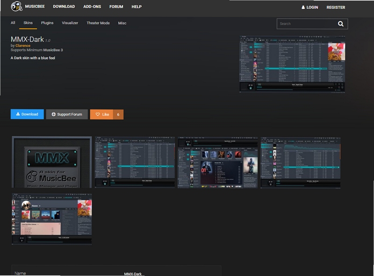Switch to the Misc tab
This screenshot has width=374, height=276.
122,23
